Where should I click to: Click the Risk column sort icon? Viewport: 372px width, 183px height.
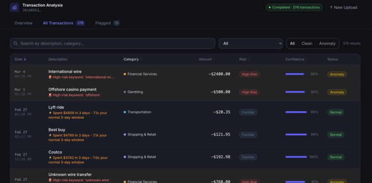coord(248,59)
